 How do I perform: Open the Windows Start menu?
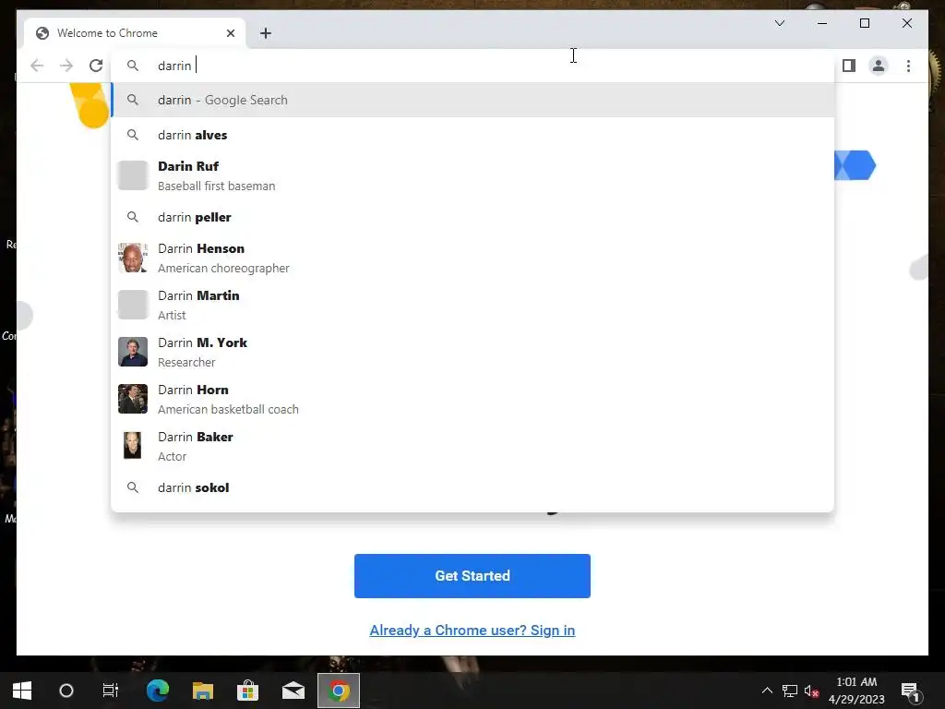[x=22, y=691]
